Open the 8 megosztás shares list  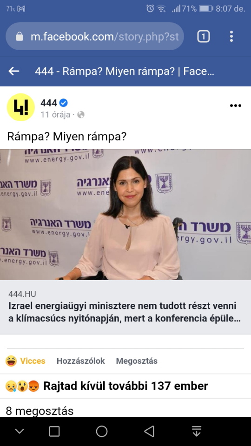(40, 411)
